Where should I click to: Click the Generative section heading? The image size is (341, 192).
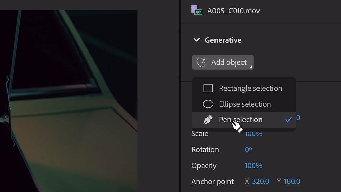pos(223,40)
